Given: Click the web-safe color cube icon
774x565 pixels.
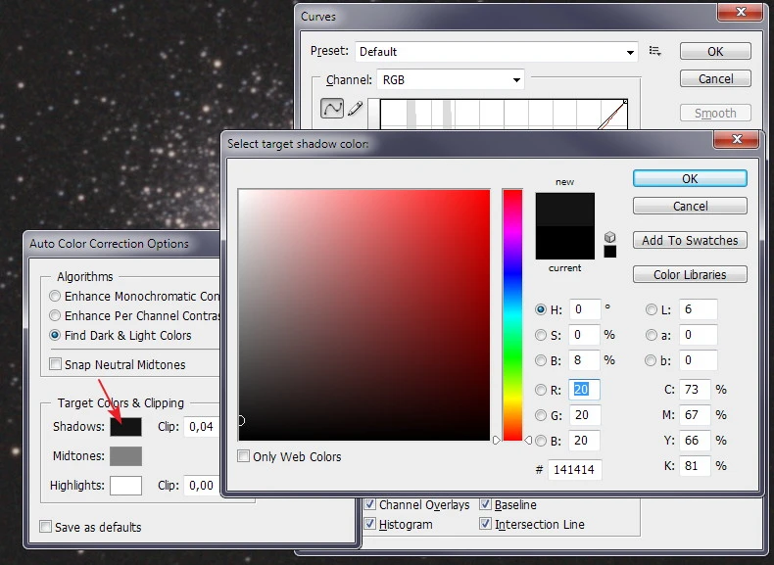Looking at the screenshot, I should tap(609, 237).
